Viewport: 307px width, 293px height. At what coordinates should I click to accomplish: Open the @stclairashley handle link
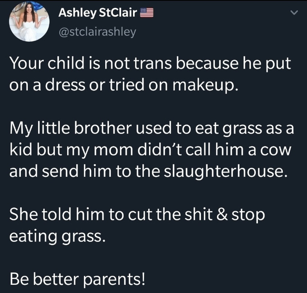point(97,32)
